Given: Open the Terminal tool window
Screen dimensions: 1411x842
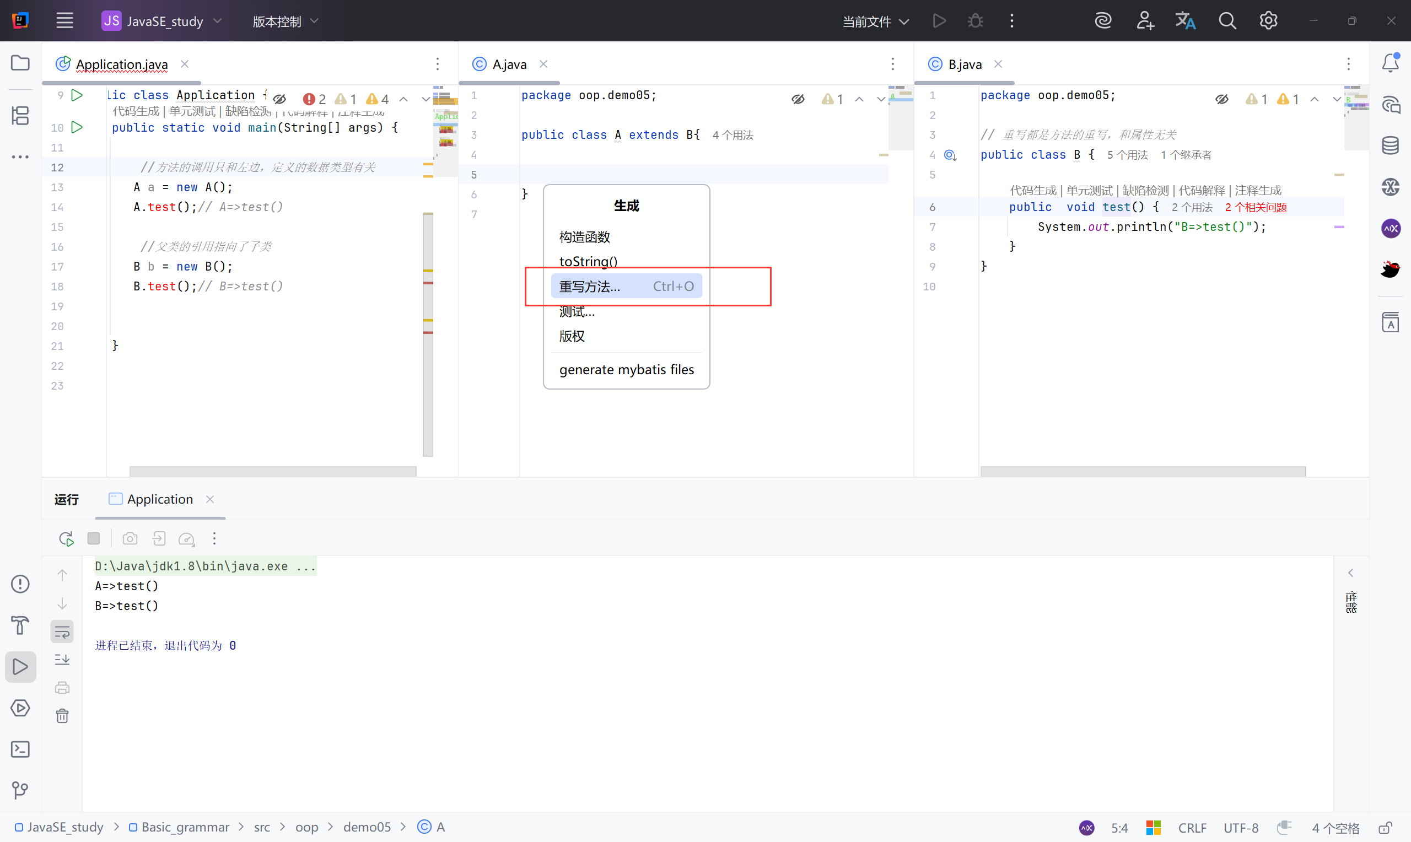Looking at the screenshot, I should (20, 749).
